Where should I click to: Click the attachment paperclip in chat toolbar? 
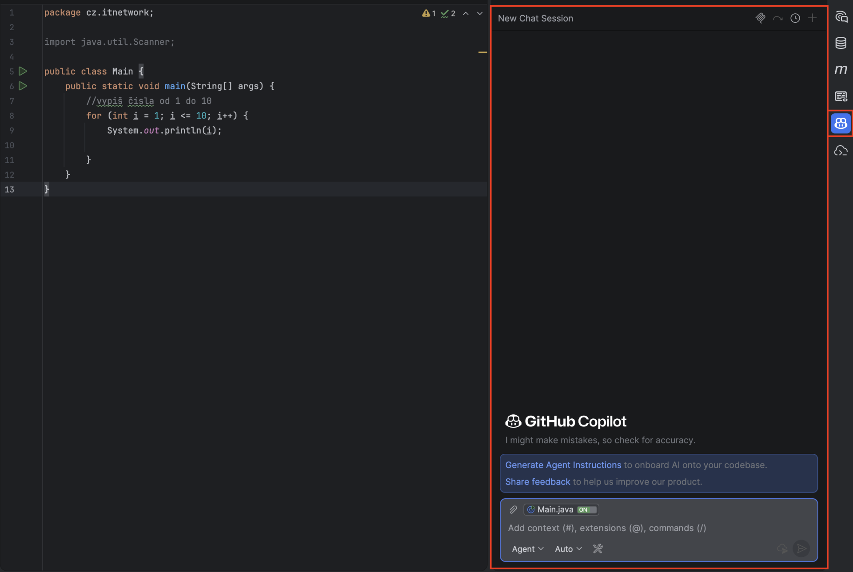tap(761, 18)
